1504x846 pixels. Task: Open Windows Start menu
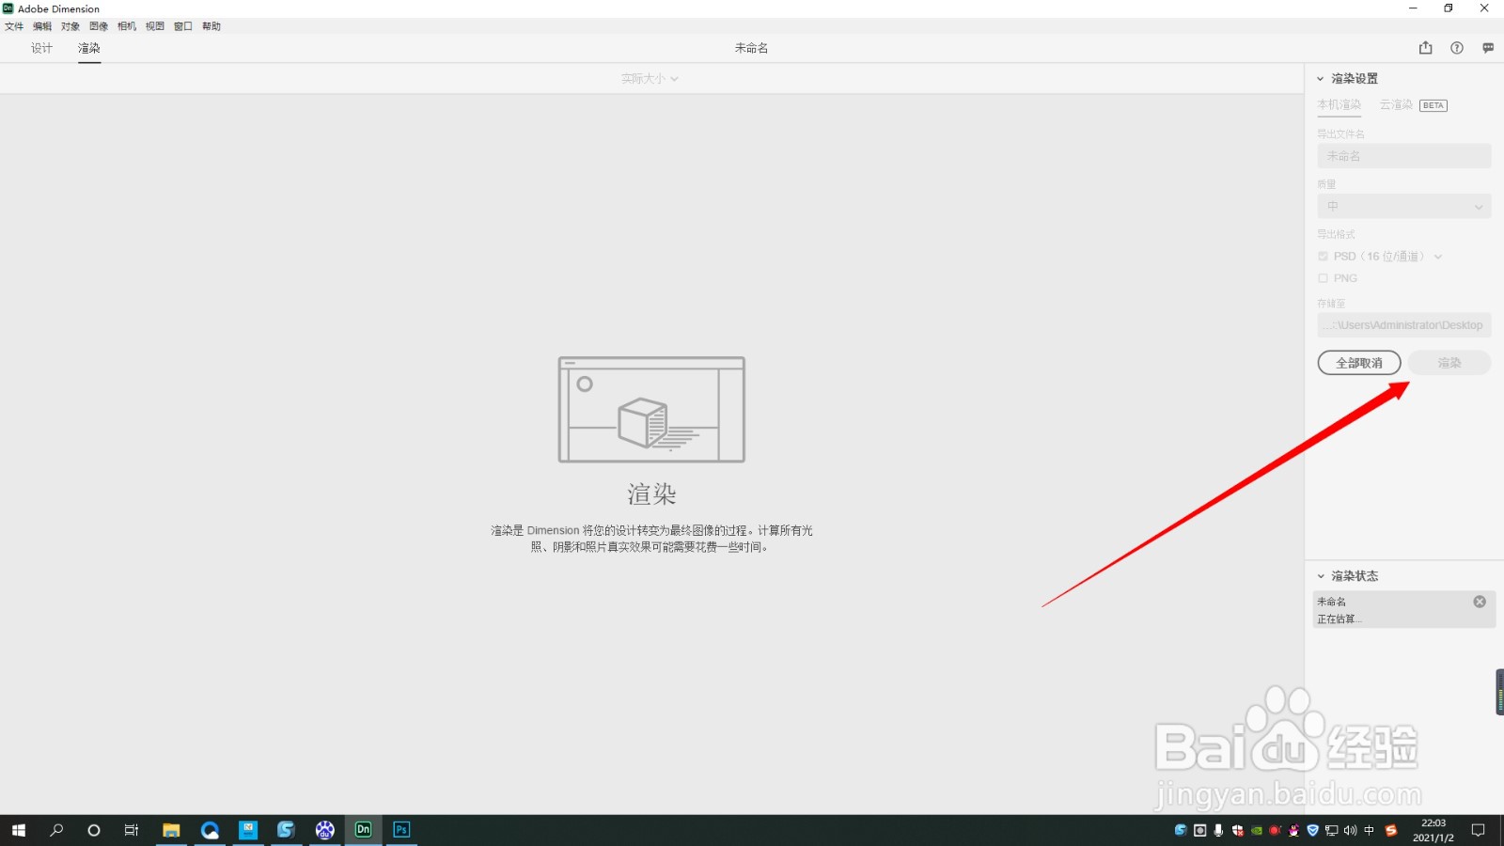pyautogui.click(x=19, y=830)
